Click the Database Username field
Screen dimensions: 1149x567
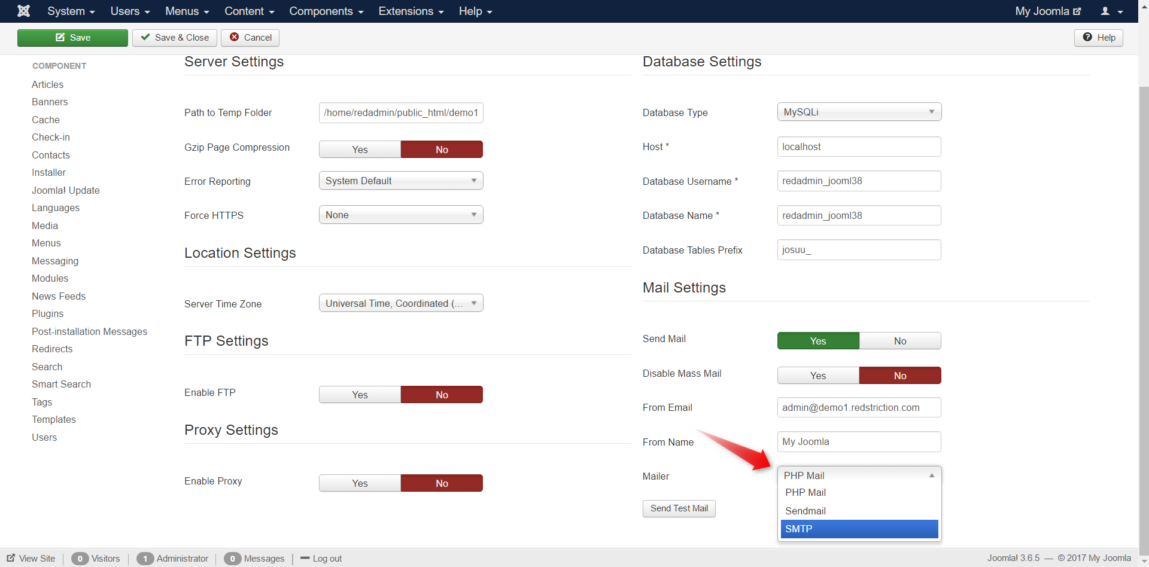click(x=859, y=181)
